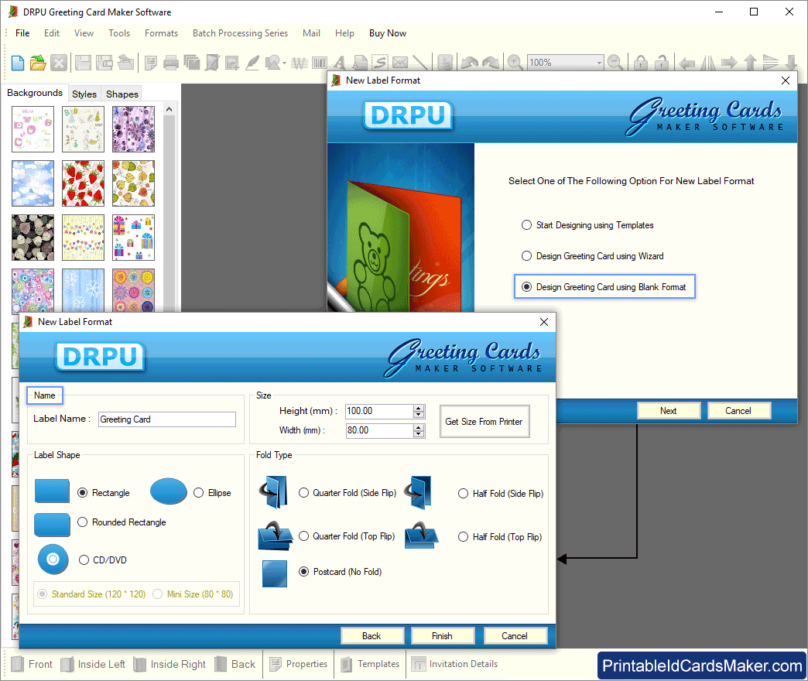
Task: Click the page properties toolbar icon
Action: click(150, 63)
